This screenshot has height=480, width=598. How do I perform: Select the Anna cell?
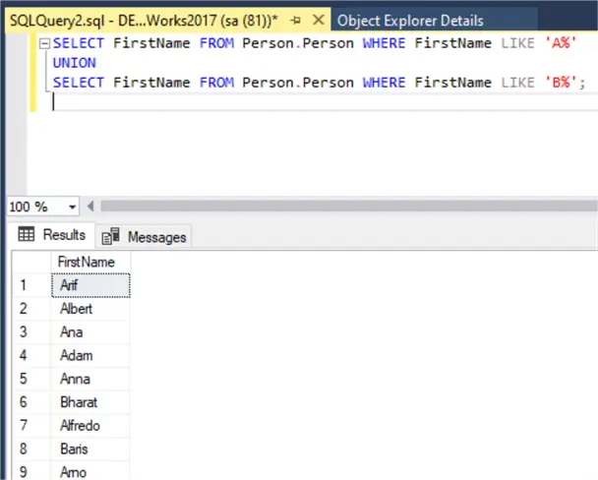(x=90, y=379)
